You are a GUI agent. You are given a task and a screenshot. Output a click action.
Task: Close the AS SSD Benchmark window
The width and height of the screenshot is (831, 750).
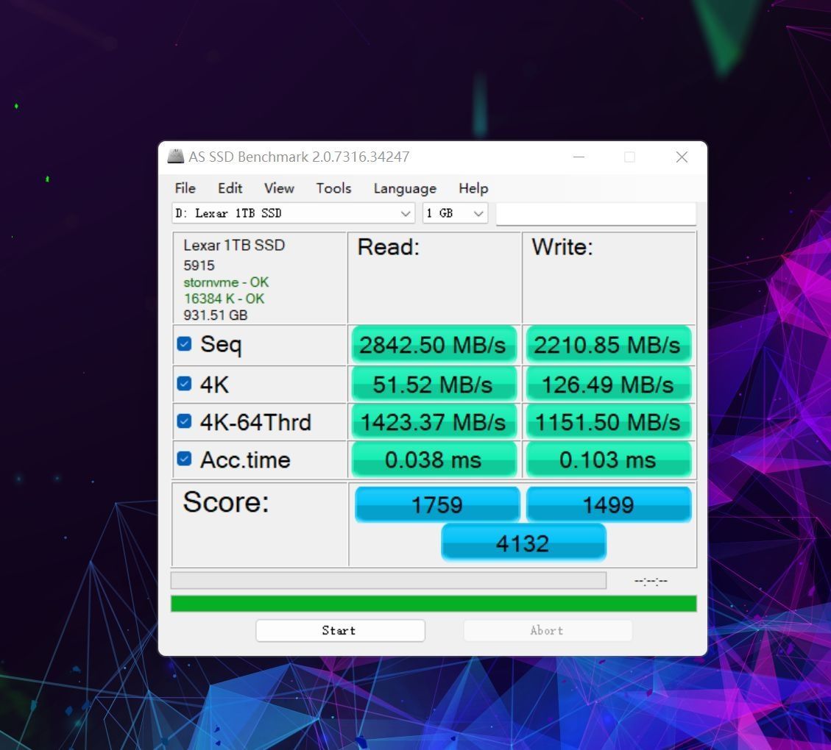682,157
